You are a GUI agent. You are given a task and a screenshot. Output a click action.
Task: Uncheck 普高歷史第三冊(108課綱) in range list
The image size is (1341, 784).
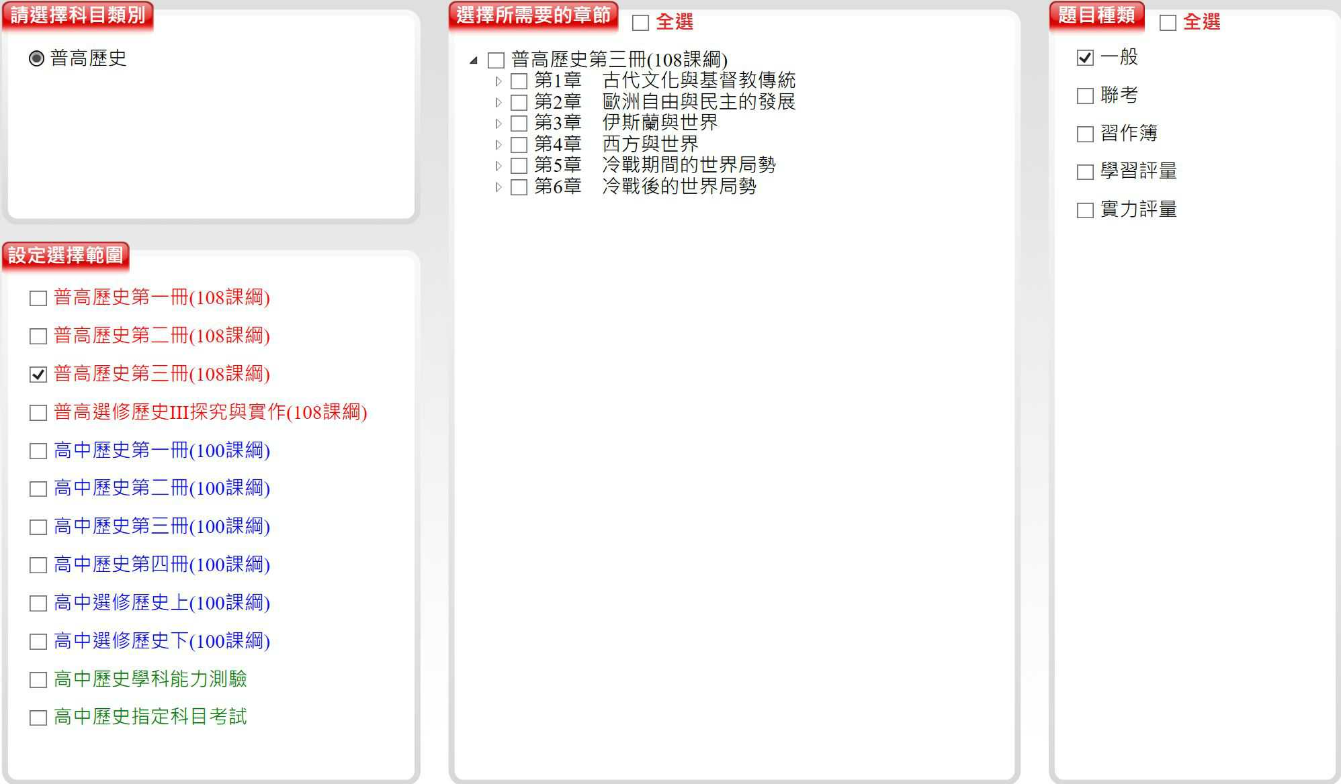[x=38, y=375]
